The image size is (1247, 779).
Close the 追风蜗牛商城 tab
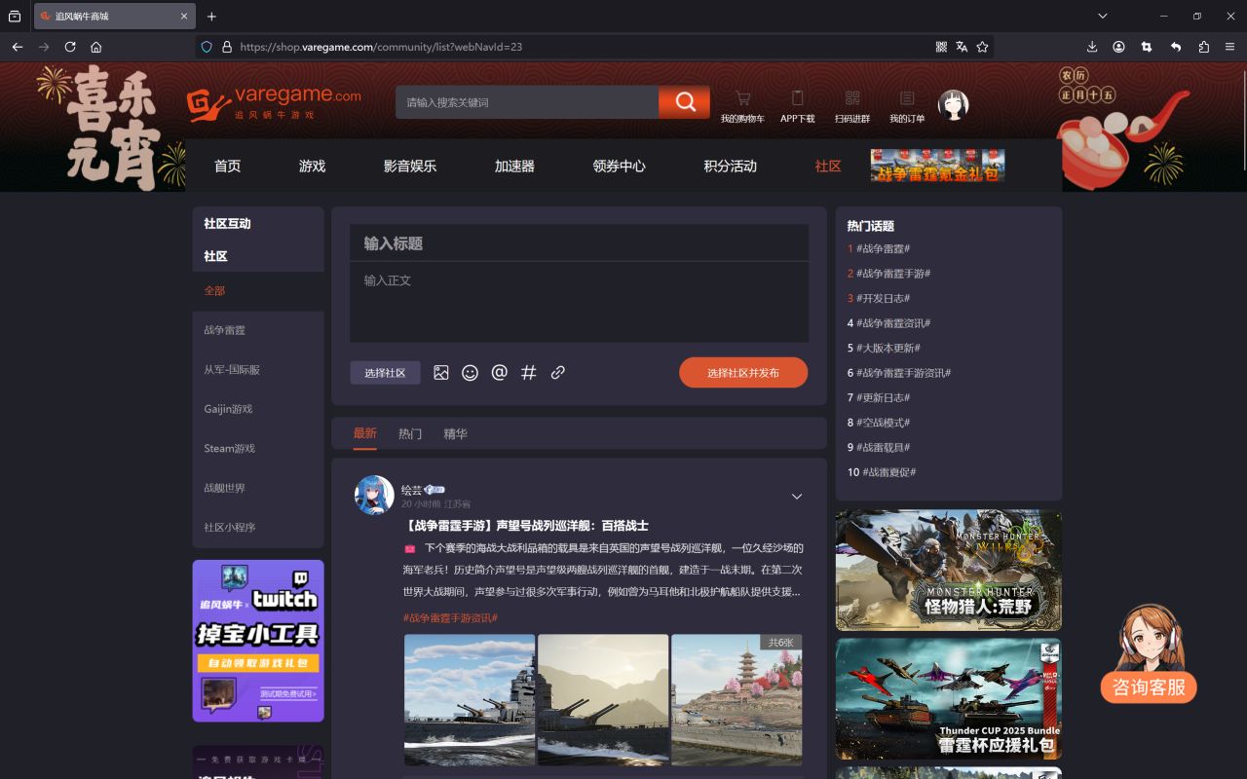(x=184, y=17)
